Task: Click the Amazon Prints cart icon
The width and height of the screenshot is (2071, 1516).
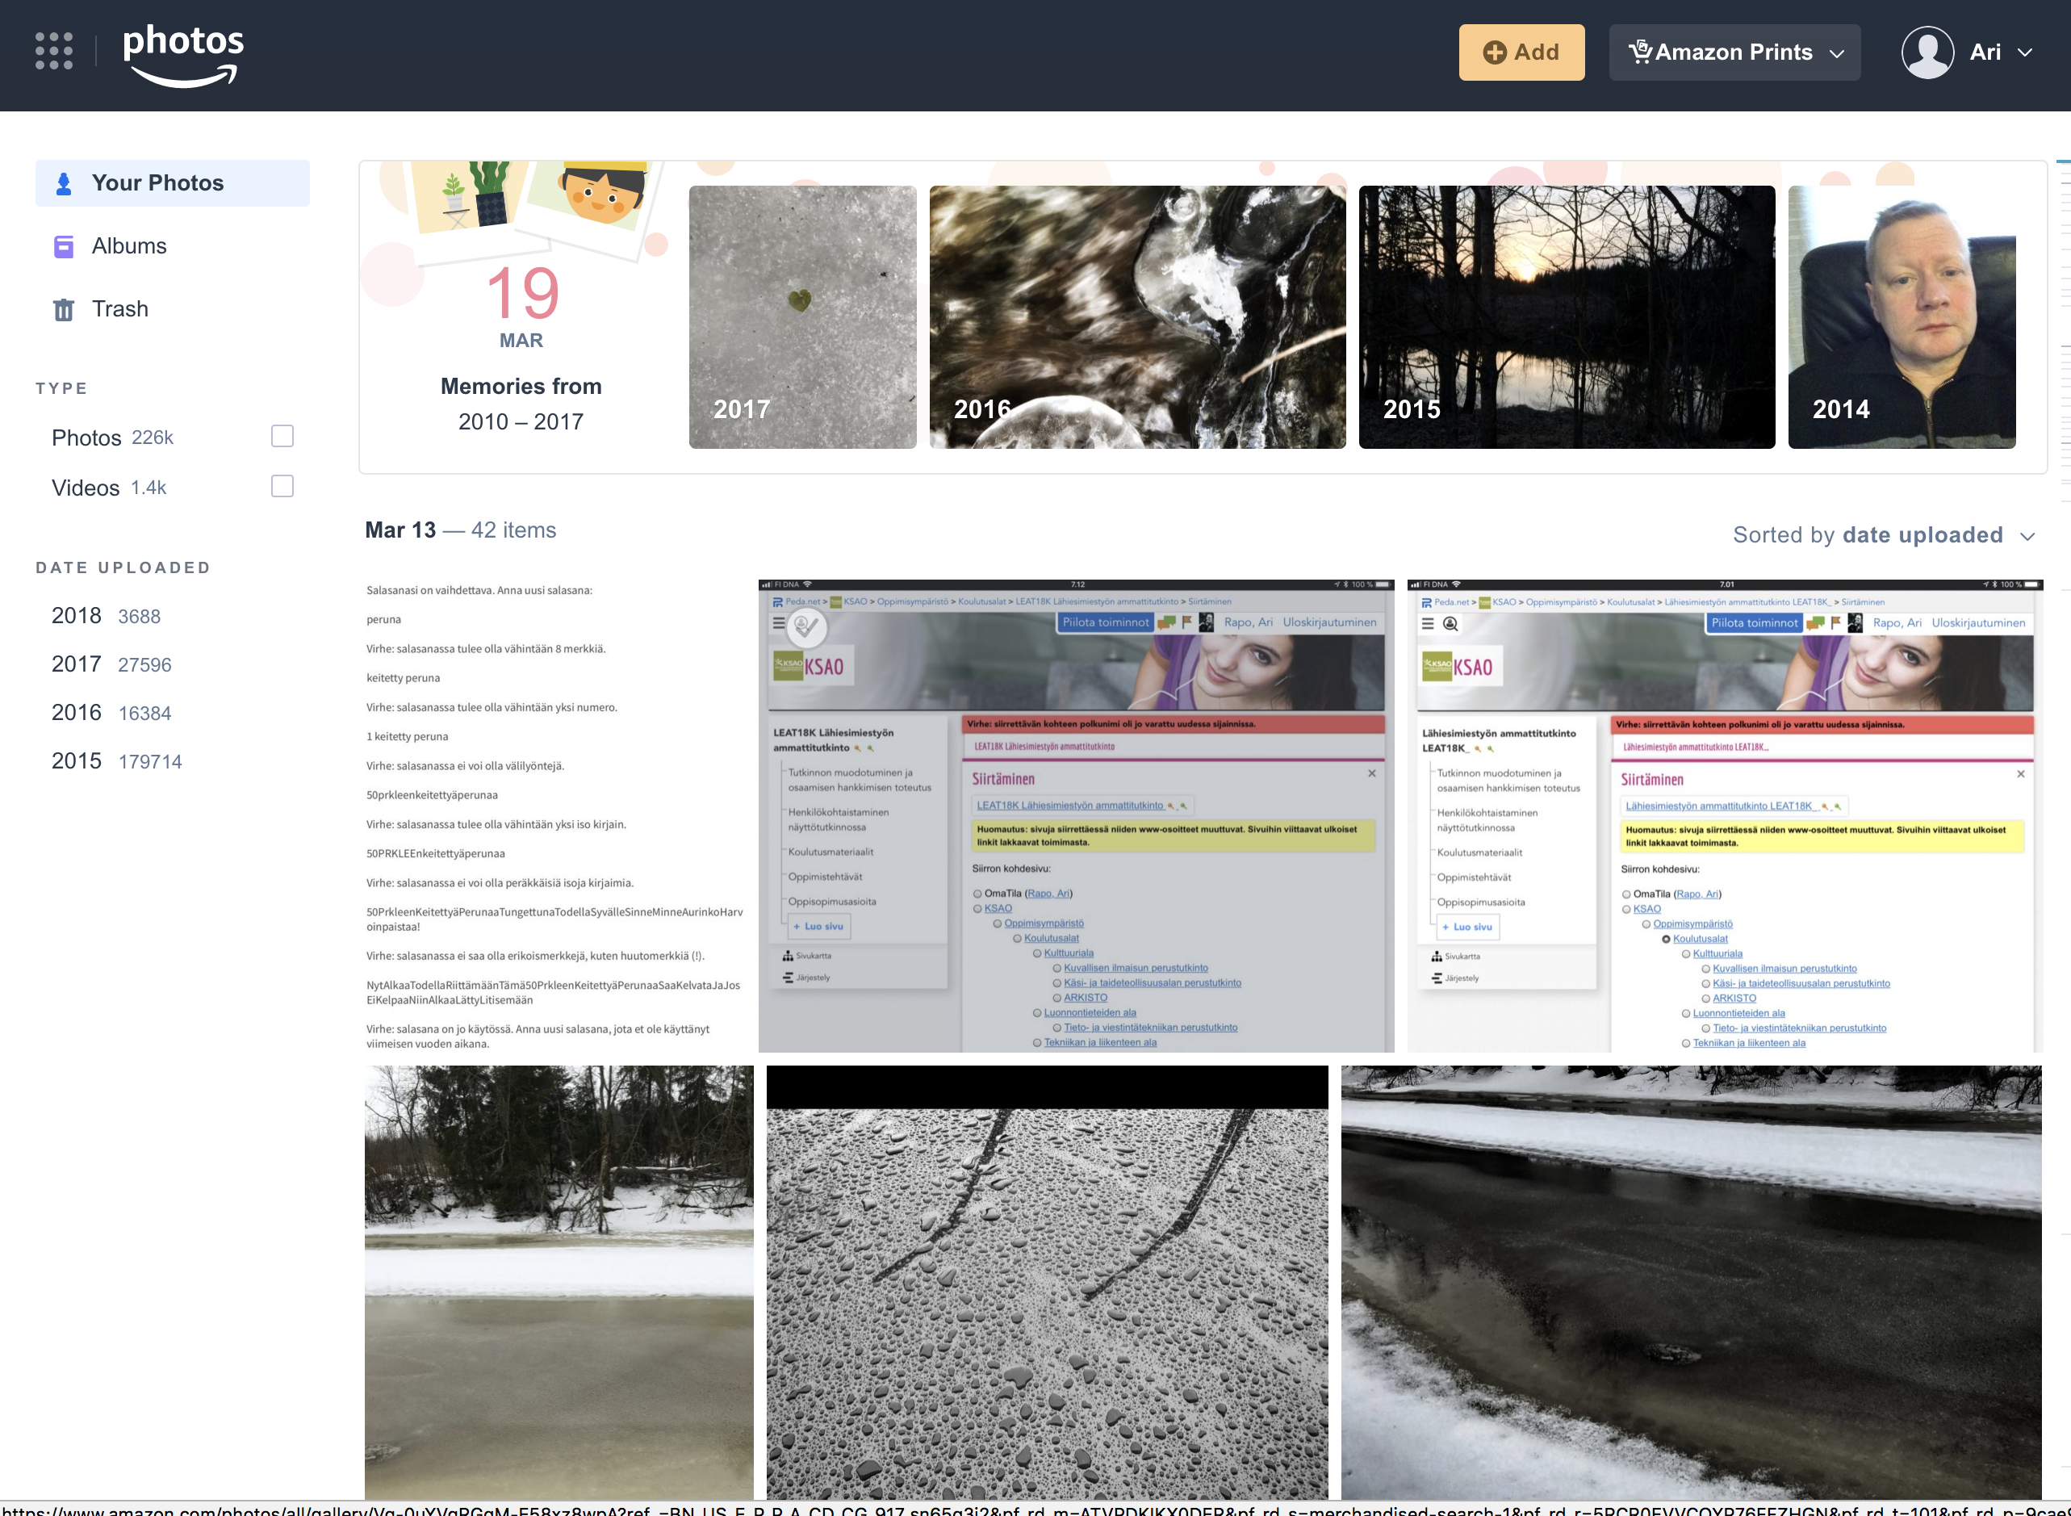Action: coord(1640,52)
